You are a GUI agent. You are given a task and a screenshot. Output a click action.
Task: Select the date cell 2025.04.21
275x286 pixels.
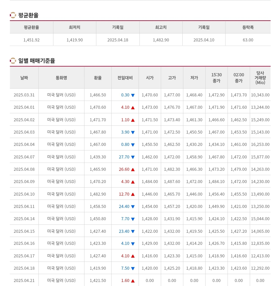coord(24,281)
